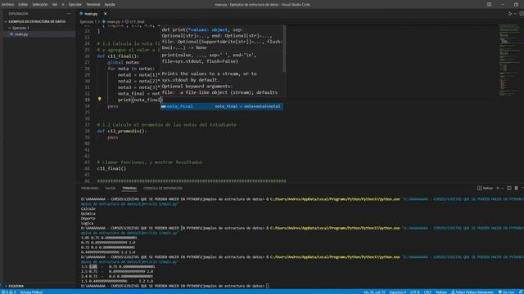Start Go Live server
Viewport: 524px width, 294px height.
(506, 292)
